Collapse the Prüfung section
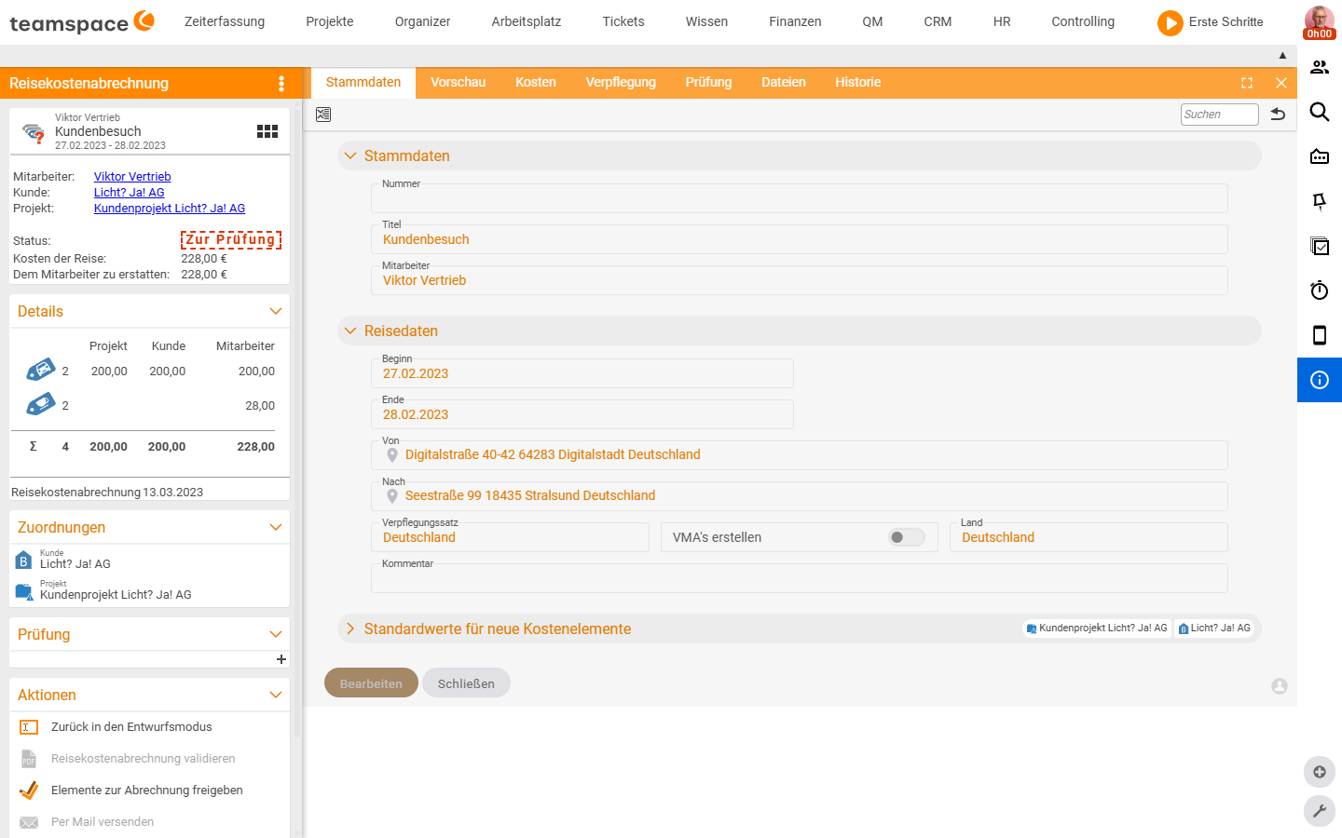 (x=275, y=635)
